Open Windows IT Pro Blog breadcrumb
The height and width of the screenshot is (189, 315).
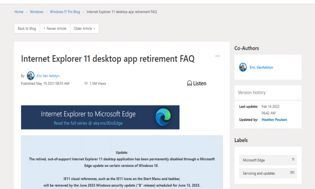coord(65,12)
